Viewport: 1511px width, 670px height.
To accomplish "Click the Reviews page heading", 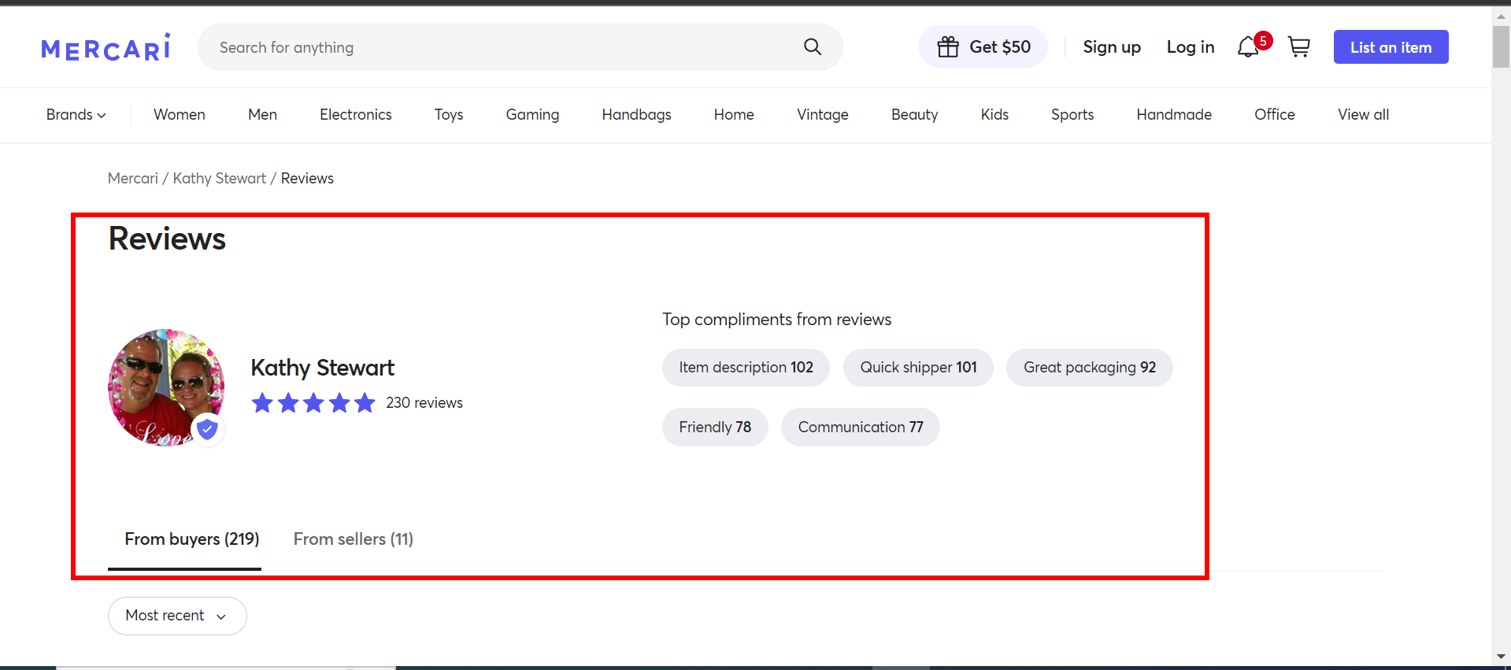I will click(x=167, y=239).
